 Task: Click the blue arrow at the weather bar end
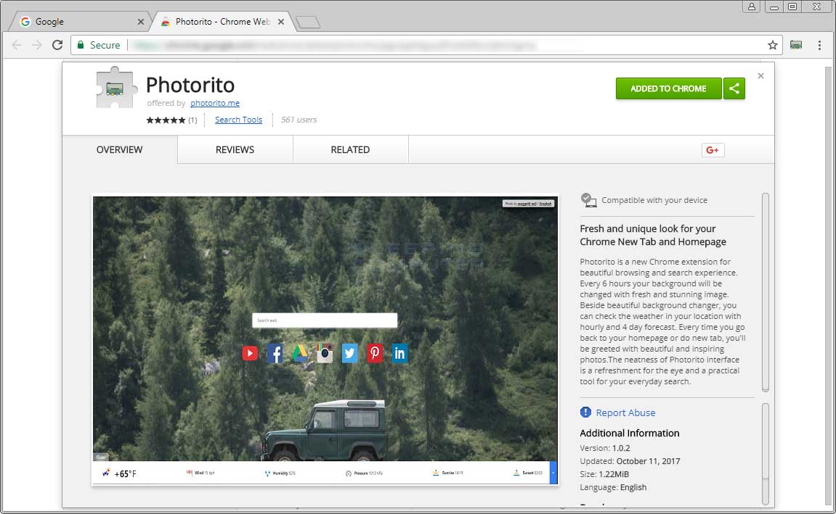tap(553, 473)
